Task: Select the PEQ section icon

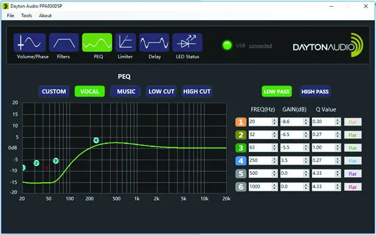Action: 97,43
